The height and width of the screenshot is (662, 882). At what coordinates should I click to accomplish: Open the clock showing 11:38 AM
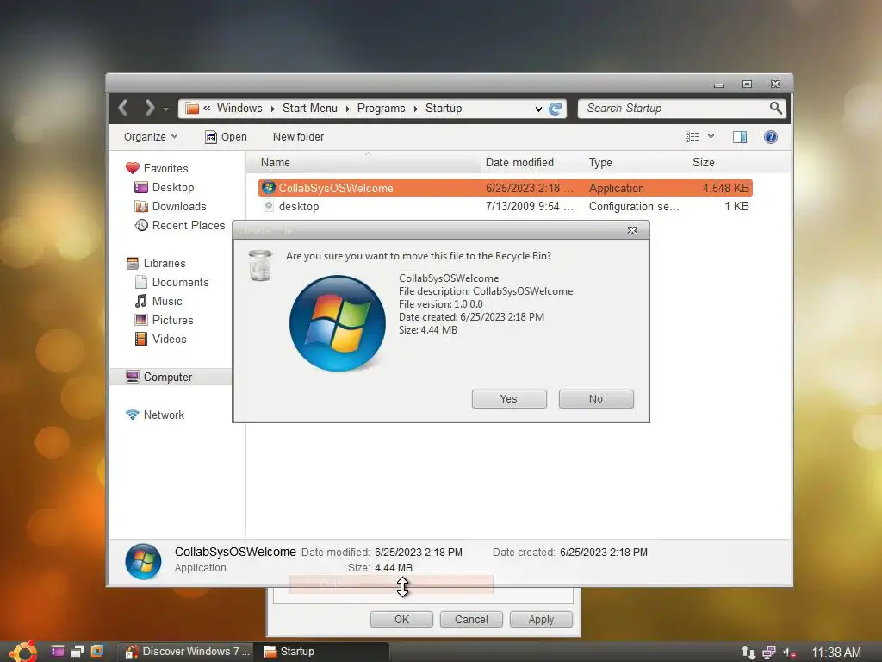[x=836, y=652]
